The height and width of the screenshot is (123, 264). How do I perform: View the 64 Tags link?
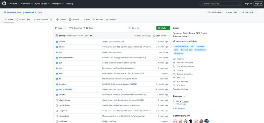tap(88, 28)
